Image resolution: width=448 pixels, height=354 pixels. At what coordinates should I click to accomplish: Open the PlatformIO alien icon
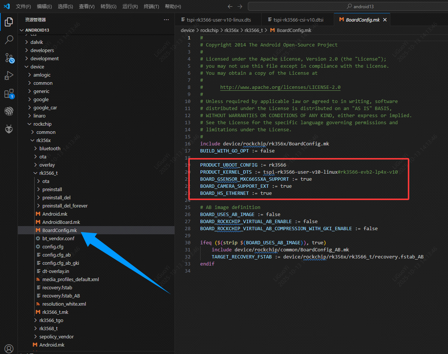(x=9, y=129)
